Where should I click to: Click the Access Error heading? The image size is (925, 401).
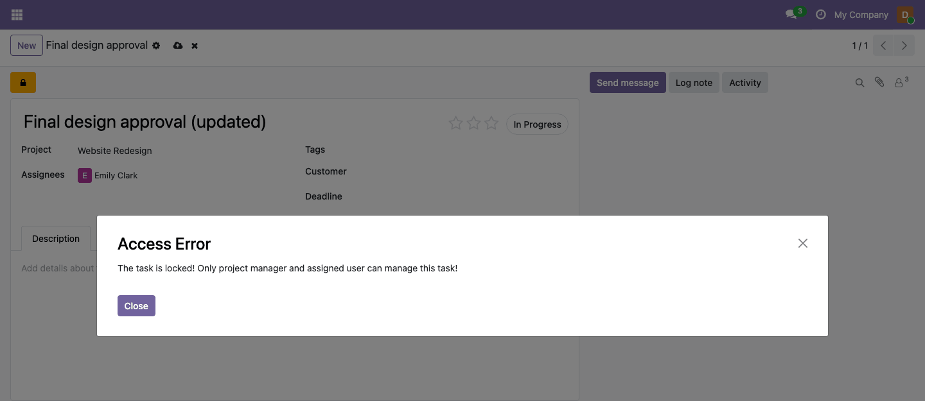click(x=164, y=244)
